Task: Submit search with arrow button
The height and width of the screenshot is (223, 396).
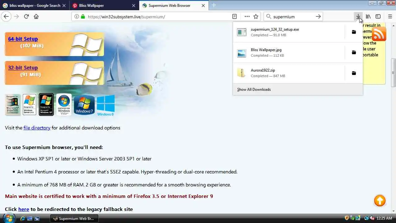Action: pos(318,16)
